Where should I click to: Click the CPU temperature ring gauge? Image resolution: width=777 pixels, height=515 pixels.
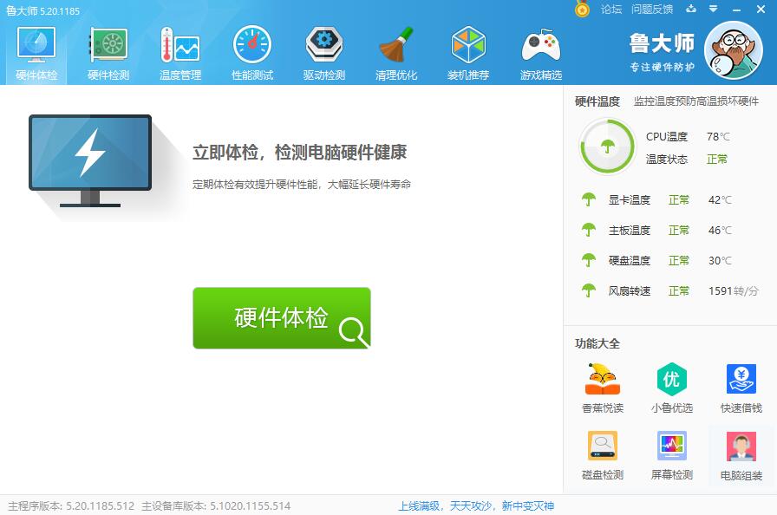coord(607,147)
